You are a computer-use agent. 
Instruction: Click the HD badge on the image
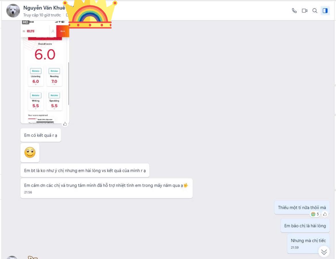click(26, 22)
